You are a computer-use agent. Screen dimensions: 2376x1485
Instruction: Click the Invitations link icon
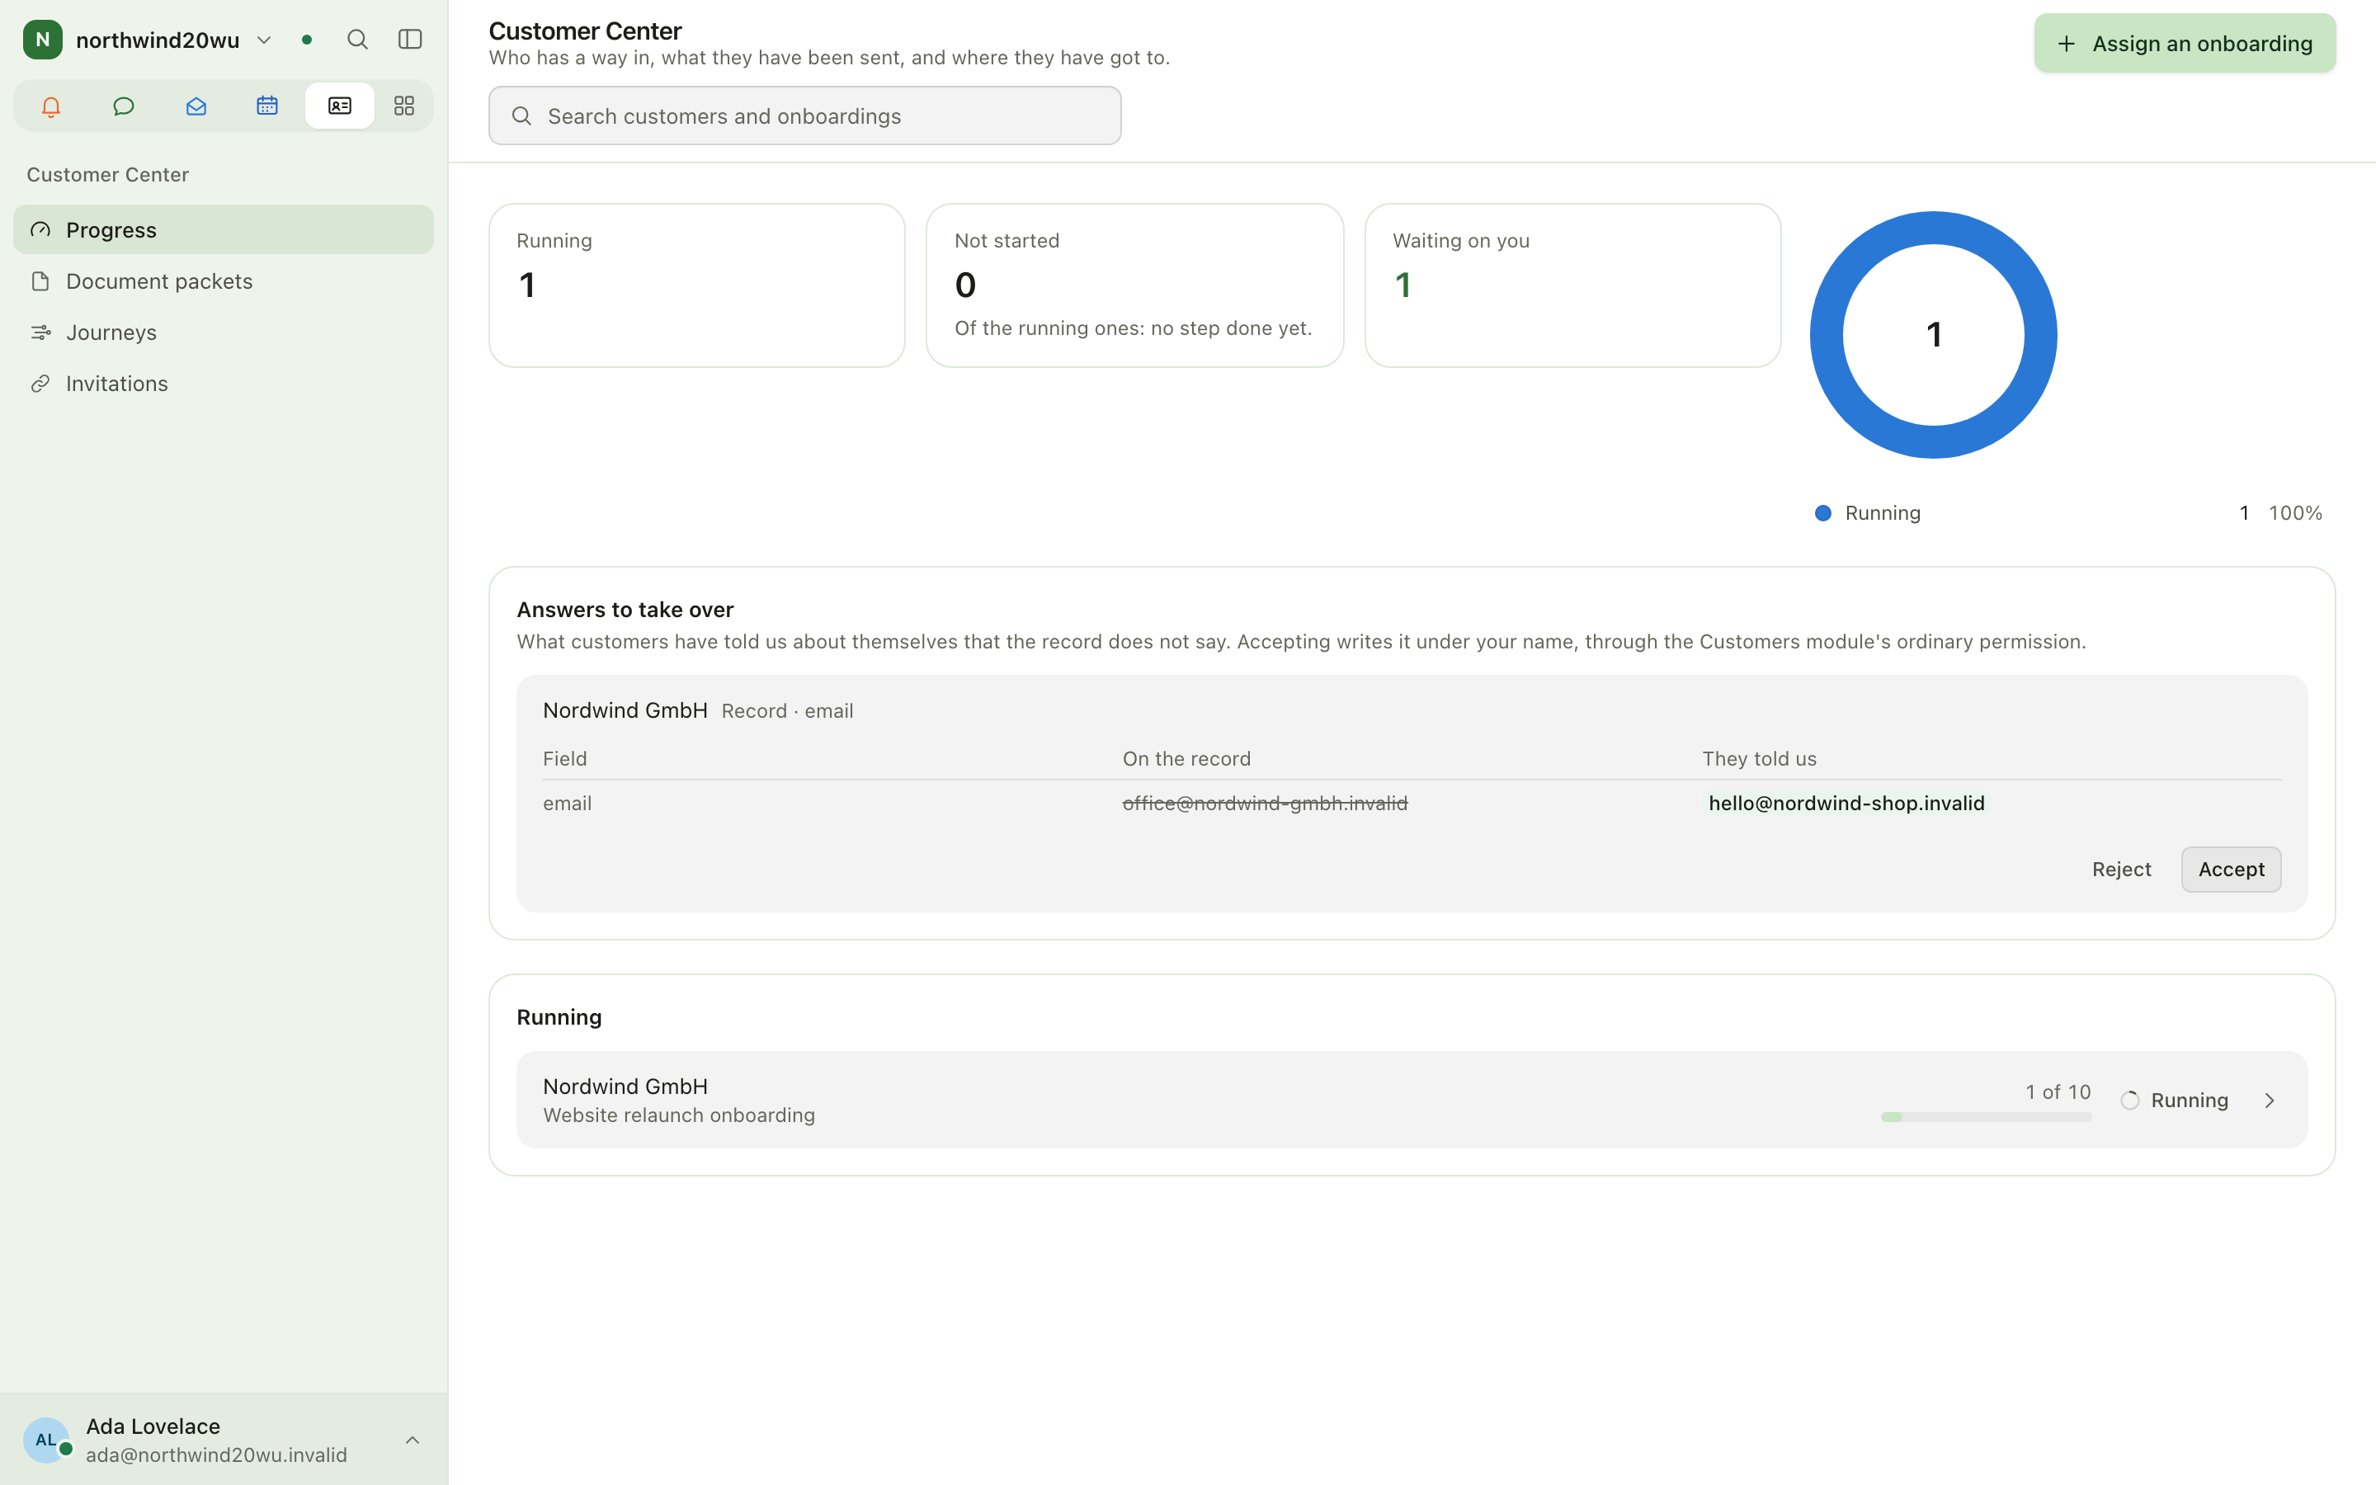(40, 383)
